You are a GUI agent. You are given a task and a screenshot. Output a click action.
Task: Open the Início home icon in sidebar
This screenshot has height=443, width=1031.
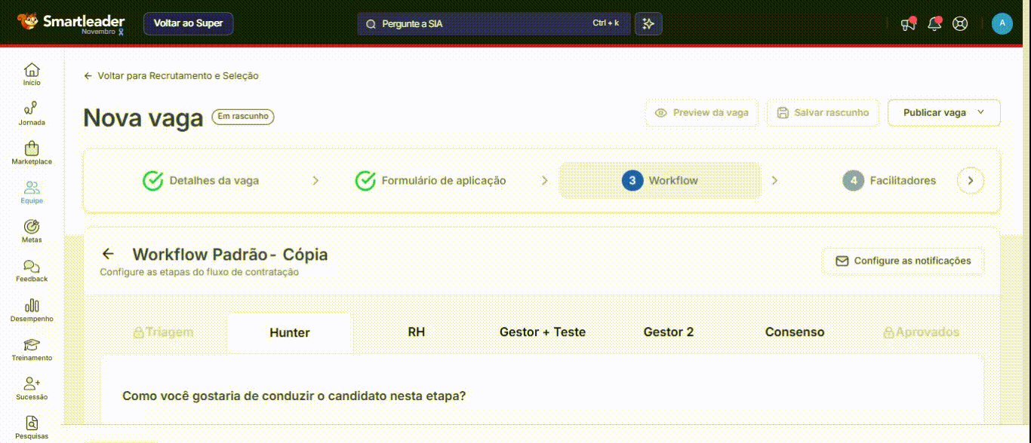tap(32, 70)
